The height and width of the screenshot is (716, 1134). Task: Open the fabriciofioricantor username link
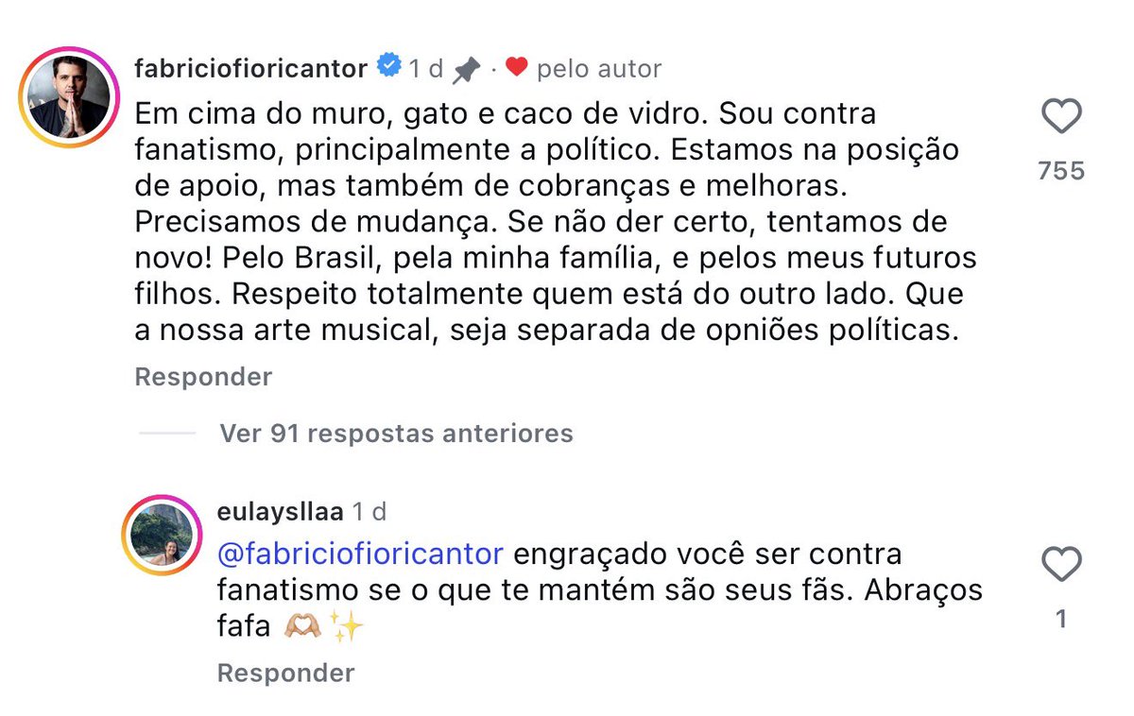tap(250, 69)
